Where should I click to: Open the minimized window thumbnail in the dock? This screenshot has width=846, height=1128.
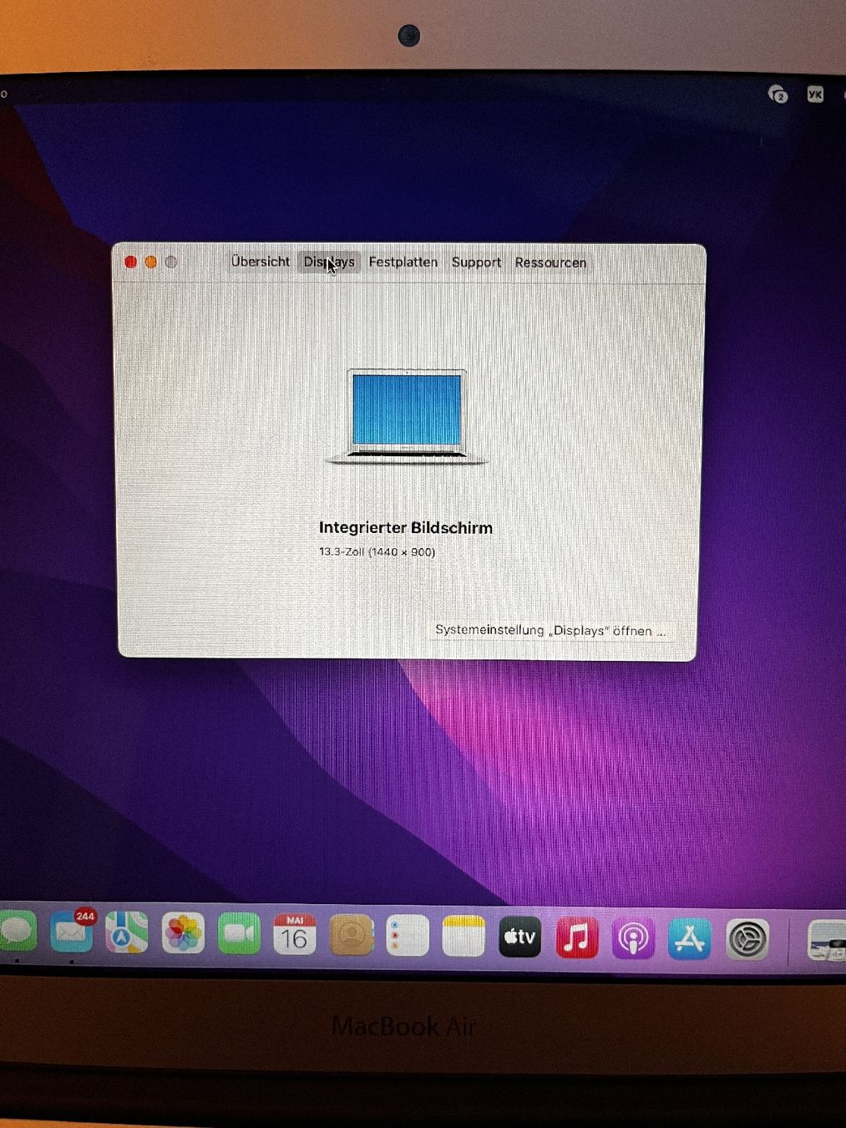point(826,941)
